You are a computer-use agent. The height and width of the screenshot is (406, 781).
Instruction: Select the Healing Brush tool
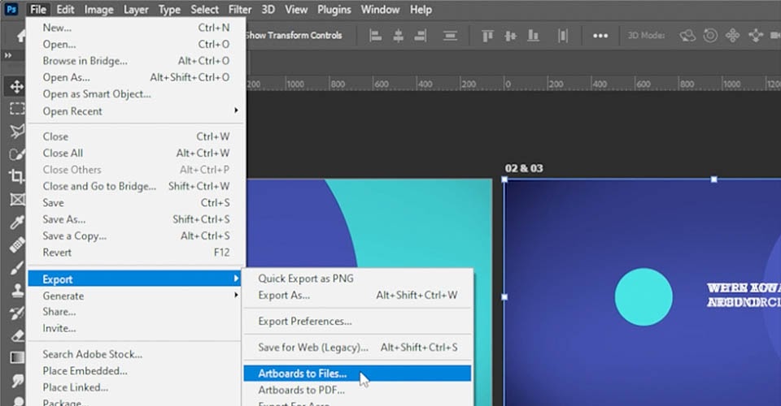tap(17, 244)
